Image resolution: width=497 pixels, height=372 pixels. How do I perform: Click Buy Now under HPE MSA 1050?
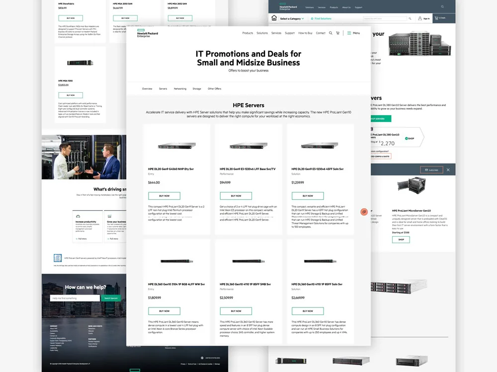tap(71, 95)
